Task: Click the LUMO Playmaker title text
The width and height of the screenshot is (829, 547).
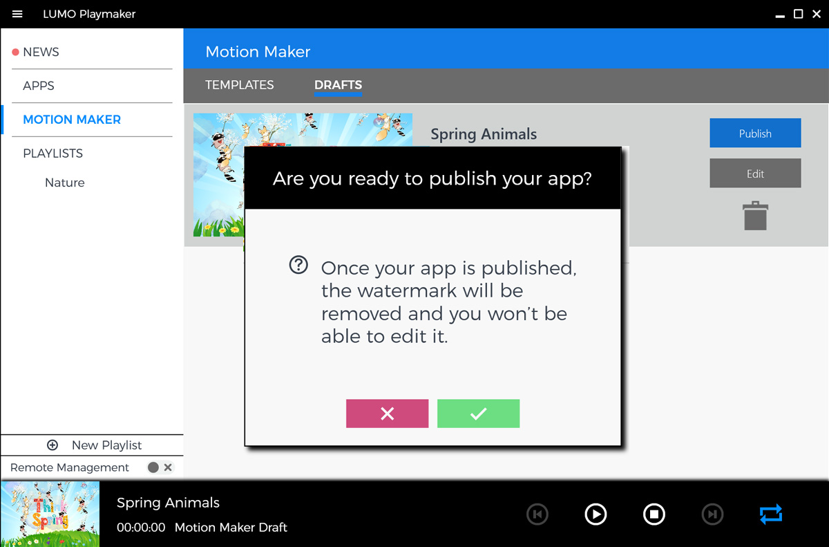Action: pos(89,14)
